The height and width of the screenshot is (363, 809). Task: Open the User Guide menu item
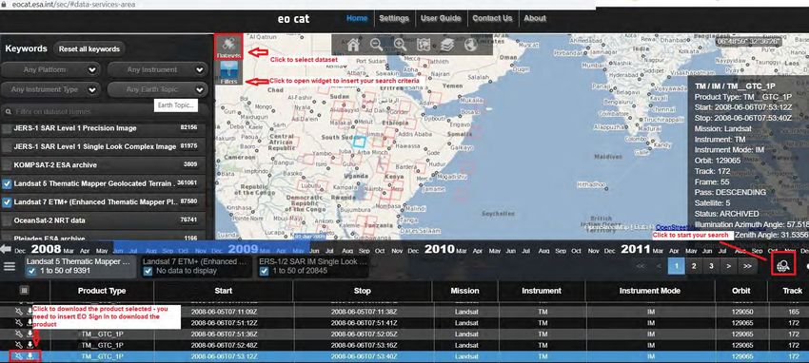(441, 18)
